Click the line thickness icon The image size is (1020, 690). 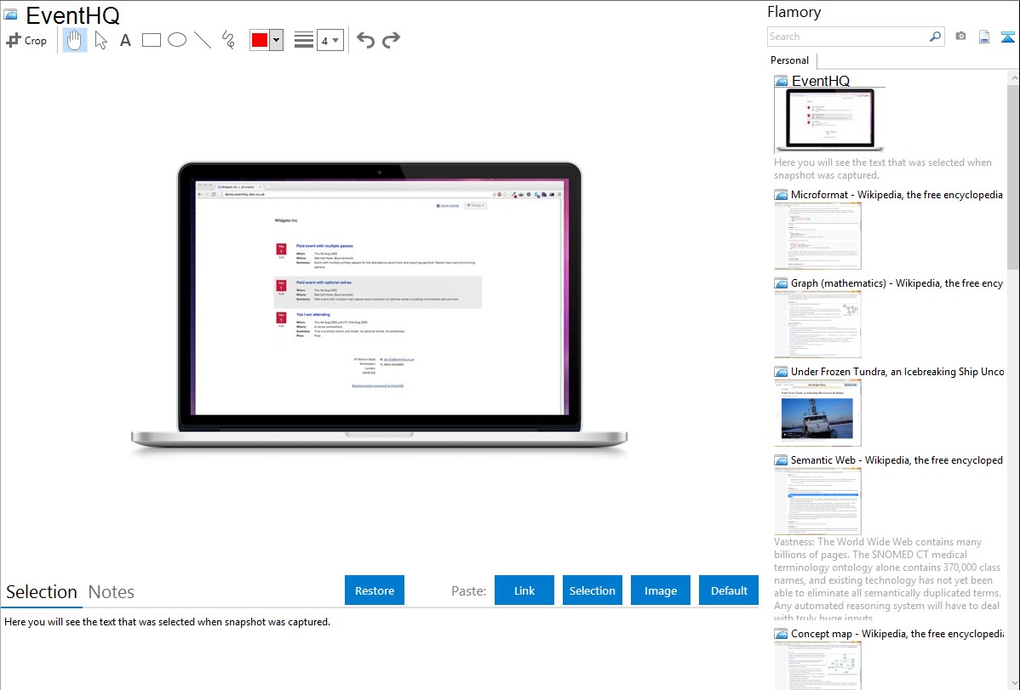click(x=303, y=40)
